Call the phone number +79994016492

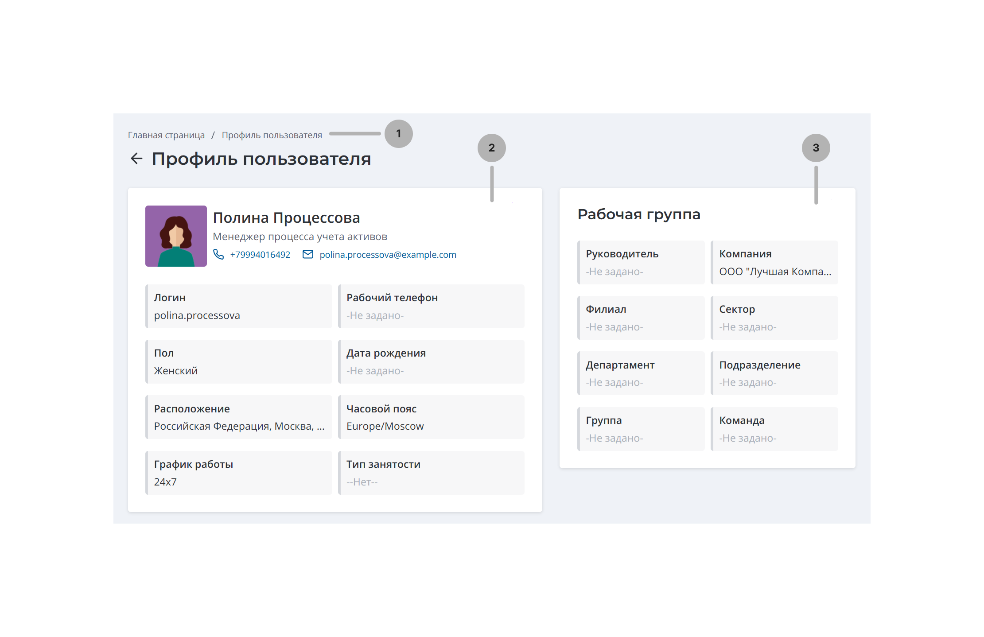(x=260, y=255)
